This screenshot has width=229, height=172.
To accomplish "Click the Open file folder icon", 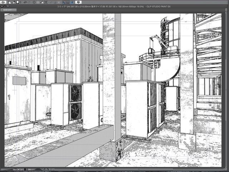I will 14,3.
